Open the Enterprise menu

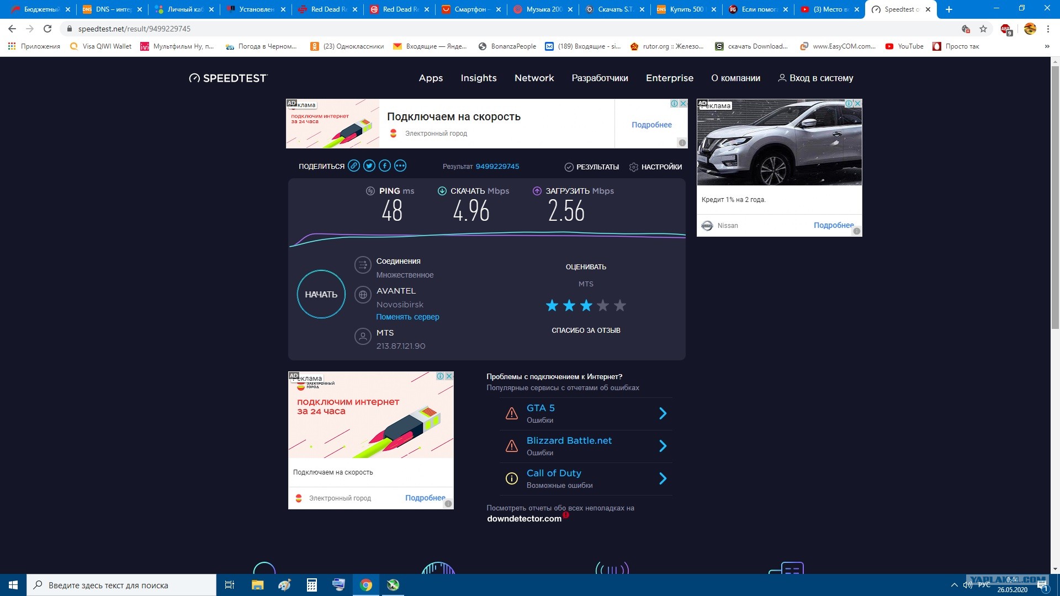(x=670, y=78)
